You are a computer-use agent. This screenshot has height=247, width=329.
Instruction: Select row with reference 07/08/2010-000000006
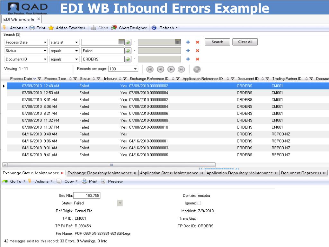point(168,114)
